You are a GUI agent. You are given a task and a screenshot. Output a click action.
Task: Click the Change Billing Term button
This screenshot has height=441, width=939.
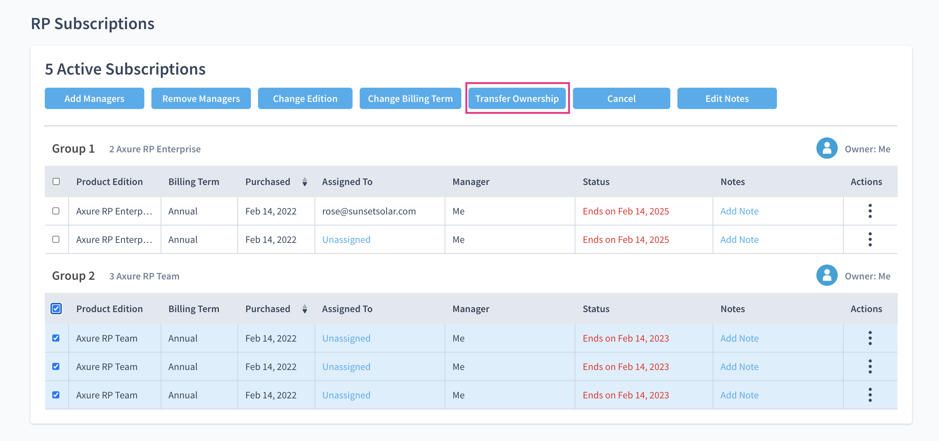(x=410, y=98)
